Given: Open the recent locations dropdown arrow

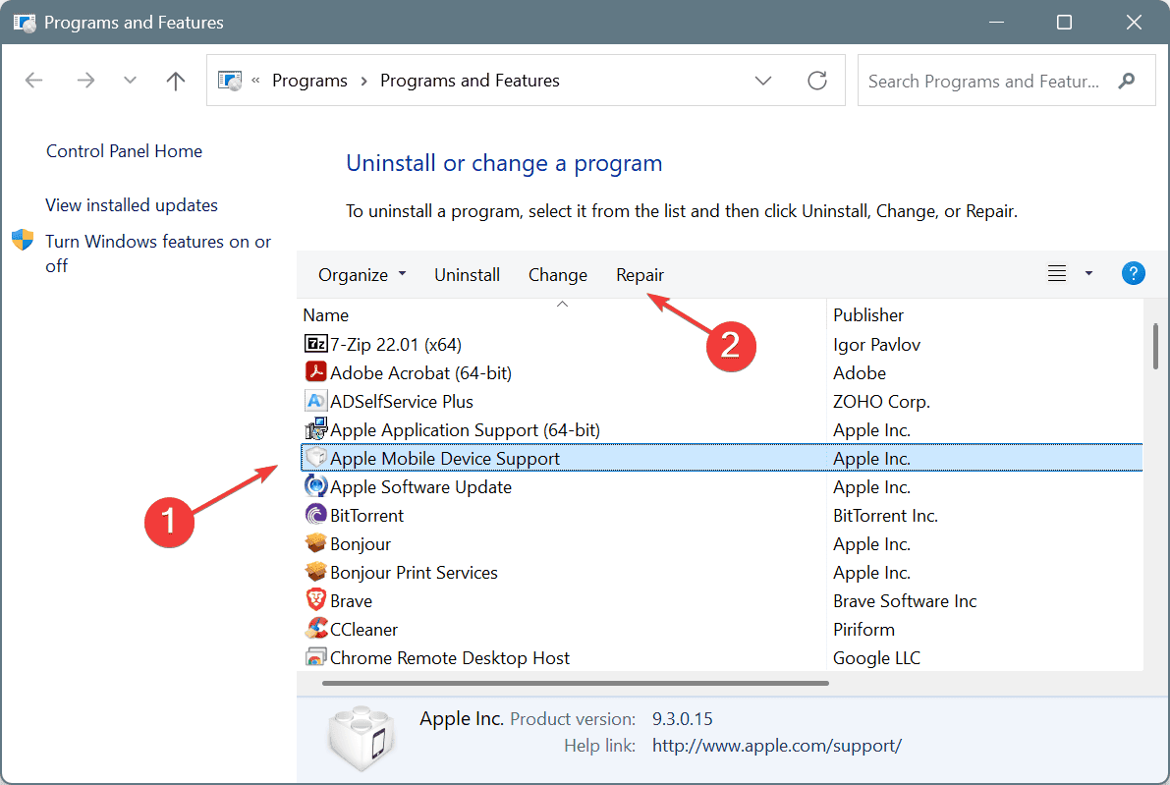Looking at the screenshot, I should coord(130,81).
